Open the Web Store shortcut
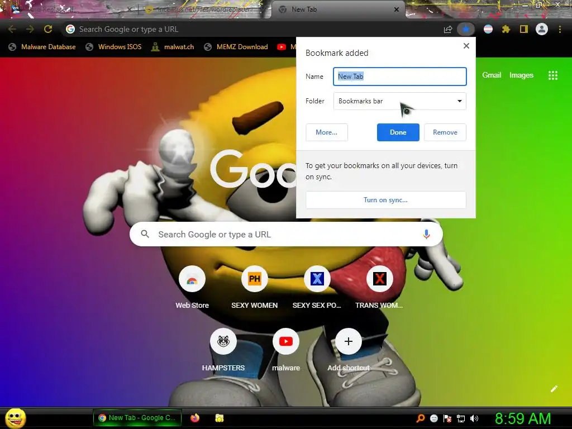 click(192, 279)
